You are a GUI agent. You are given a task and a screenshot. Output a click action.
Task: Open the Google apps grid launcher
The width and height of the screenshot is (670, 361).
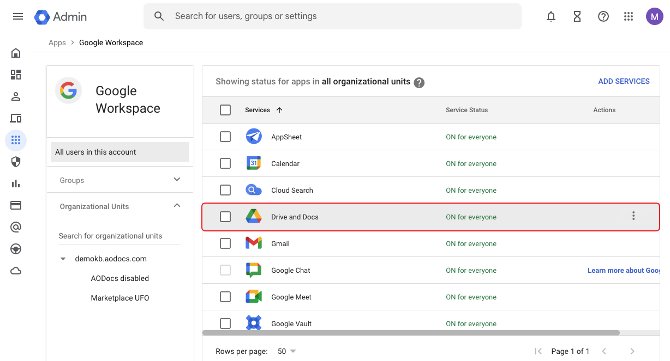629,16
